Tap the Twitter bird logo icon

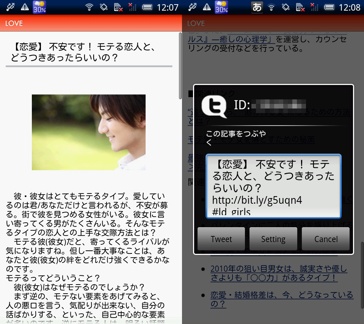pyautogui.click(x=214, y=106)
